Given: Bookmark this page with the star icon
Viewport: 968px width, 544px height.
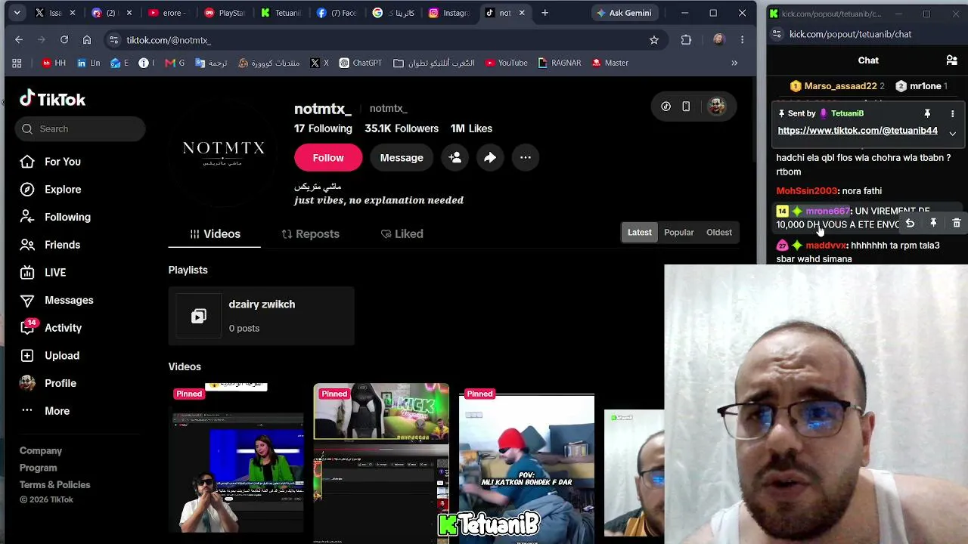Looking at the screenshot, I should (x=654, y=40).
